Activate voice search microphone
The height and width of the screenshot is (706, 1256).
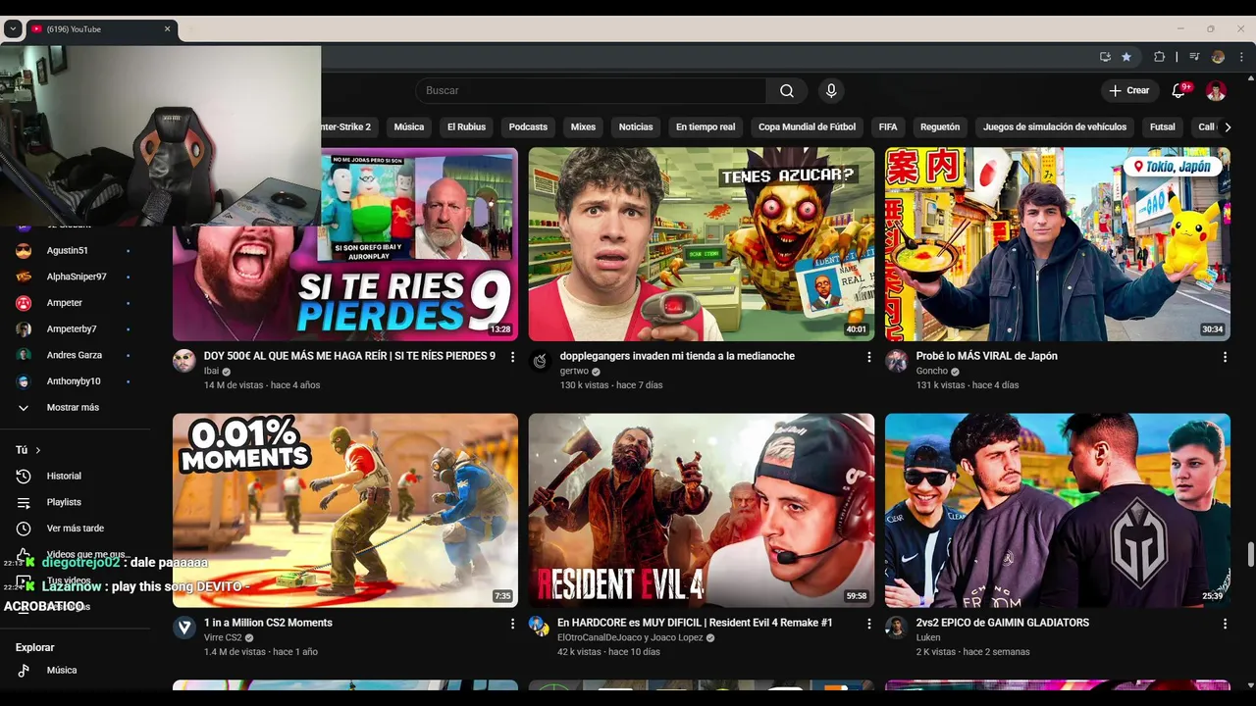pos(831,90)
